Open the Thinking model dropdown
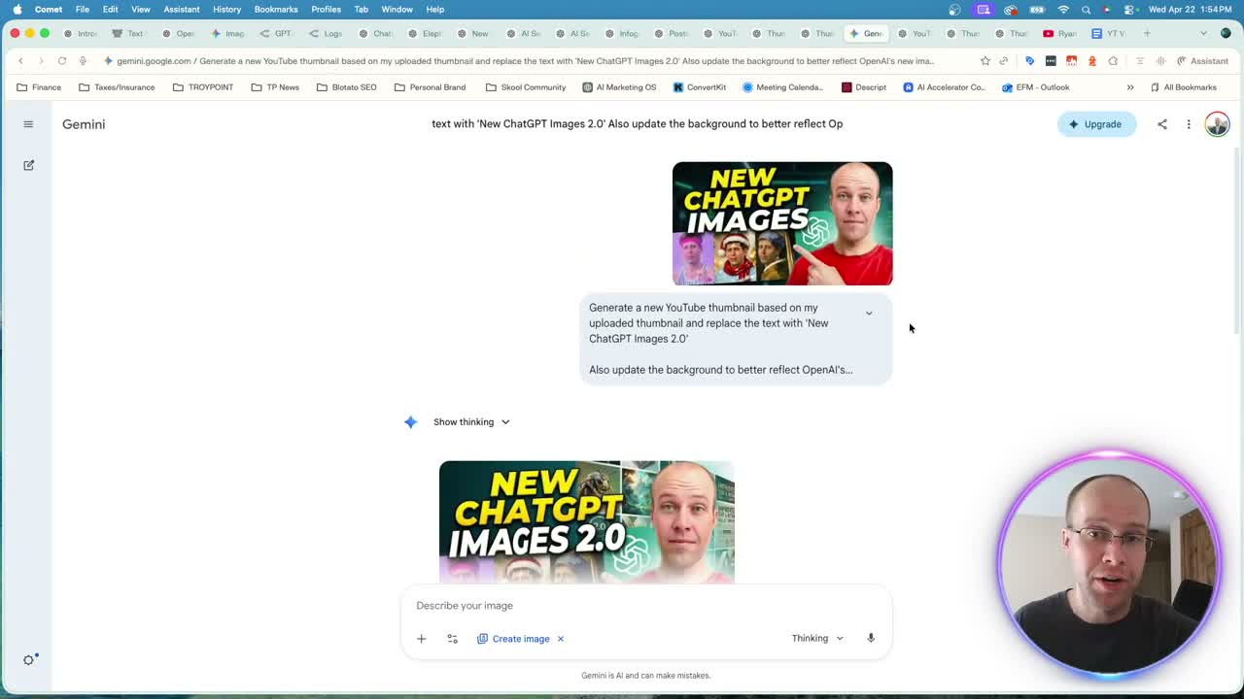The width and height of the screenshot is (1244, 699). 817,638
